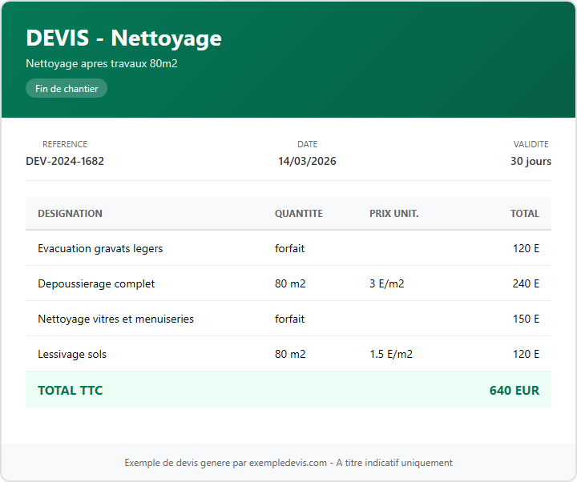Click the "Nettoyage vitres et menuiseries" item
577x482 pixels.
115,319
